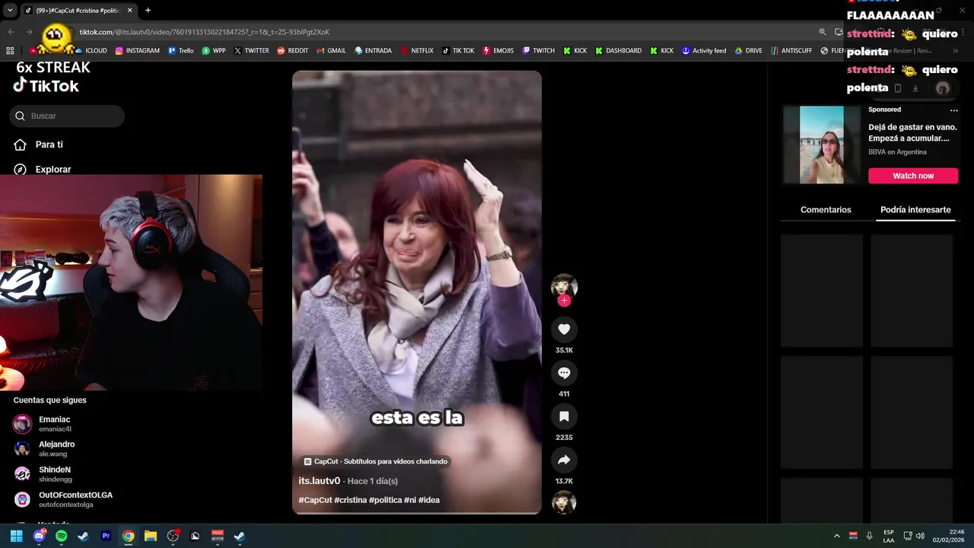Open REDDIT bookmark

pyautogui.click(x=293, y=51)
